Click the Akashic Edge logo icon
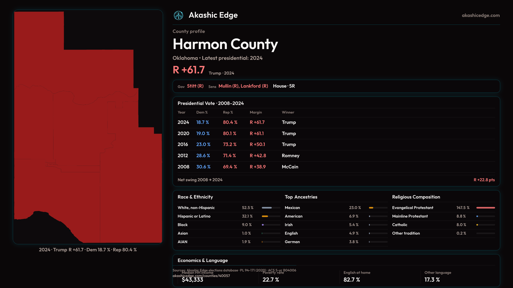The height and width of the screenshot is (288, 513). 178,15
